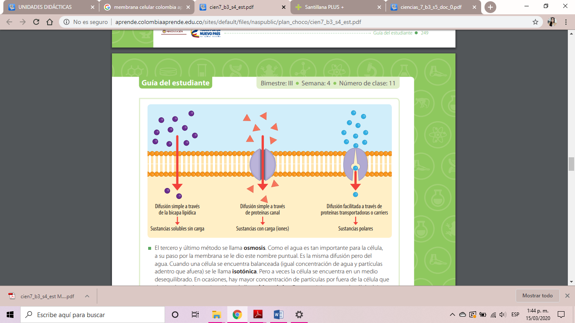Go to the home page

click(x=50, y=22)
